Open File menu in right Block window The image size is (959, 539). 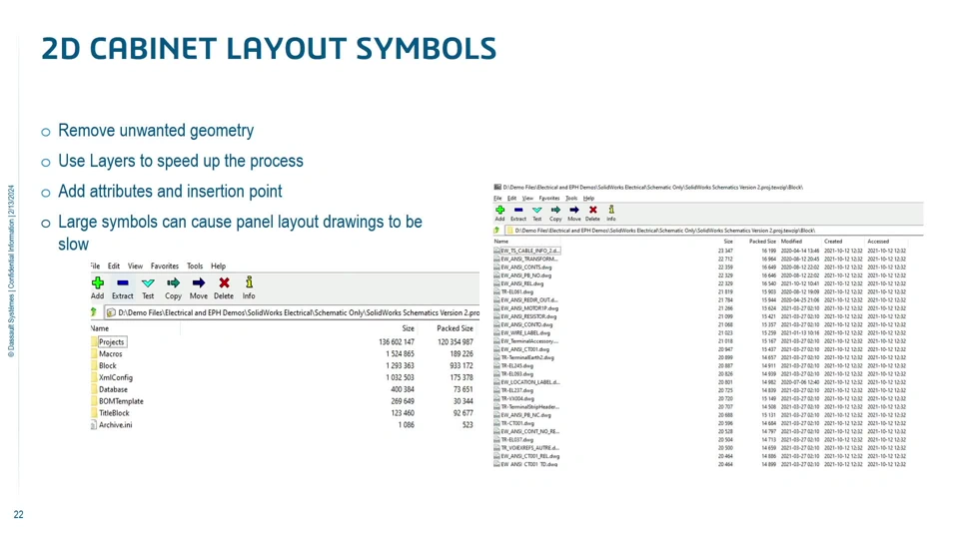click(497, 199)
